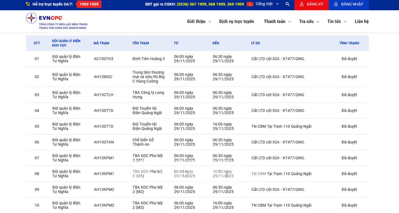399x213 pixels.
Task: Click the user icon in Đăng nhập
Action: (x=336, y=4)
